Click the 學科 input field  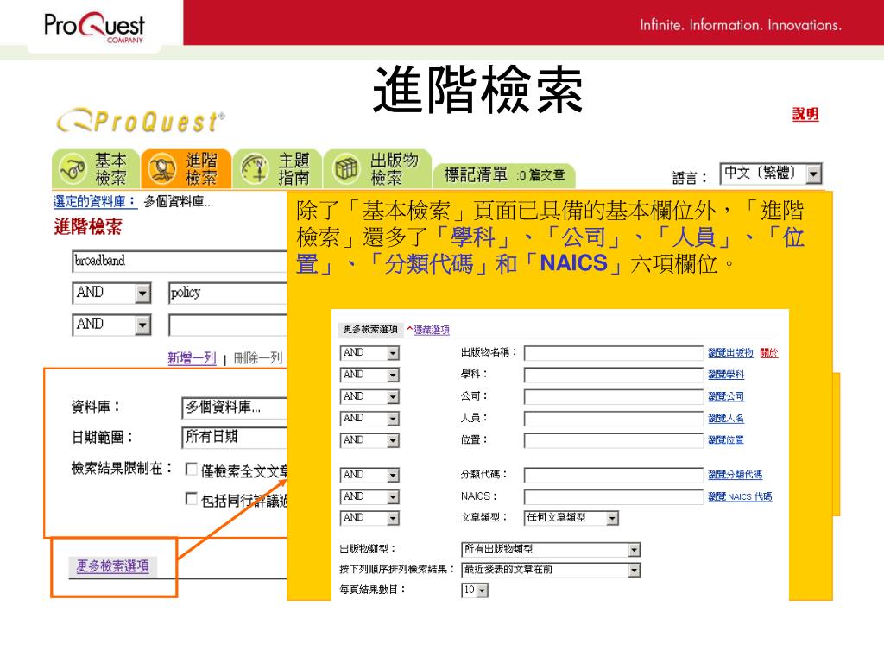click(x=614, y=376)
